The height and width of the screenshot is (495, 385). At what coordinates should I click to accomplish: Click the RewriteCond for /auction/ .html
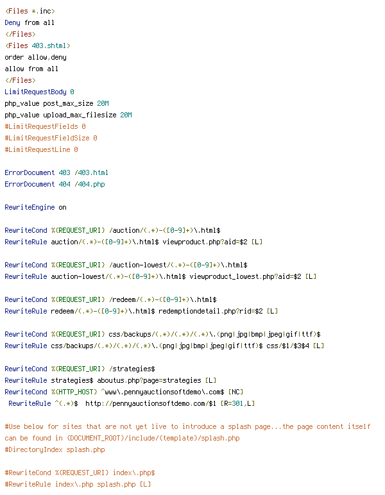(112, 230)
